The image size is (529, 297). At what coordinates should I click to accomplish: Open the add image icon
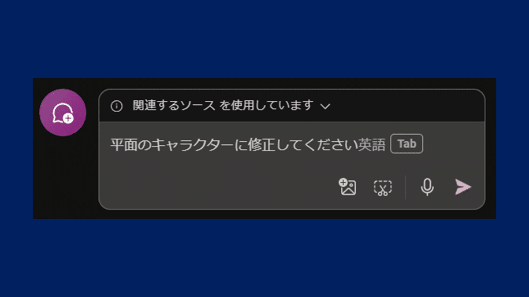(x=347, y=187)
